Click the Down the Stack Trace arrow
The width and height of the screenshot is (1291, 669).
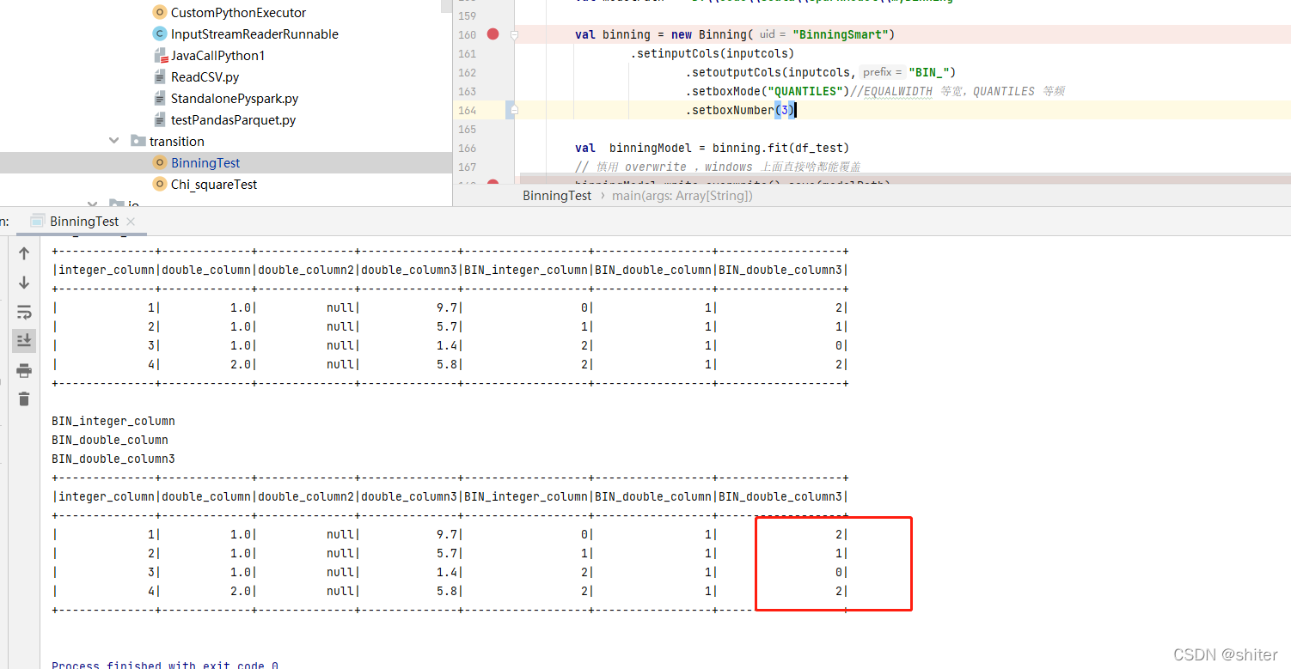pos(24,283)
